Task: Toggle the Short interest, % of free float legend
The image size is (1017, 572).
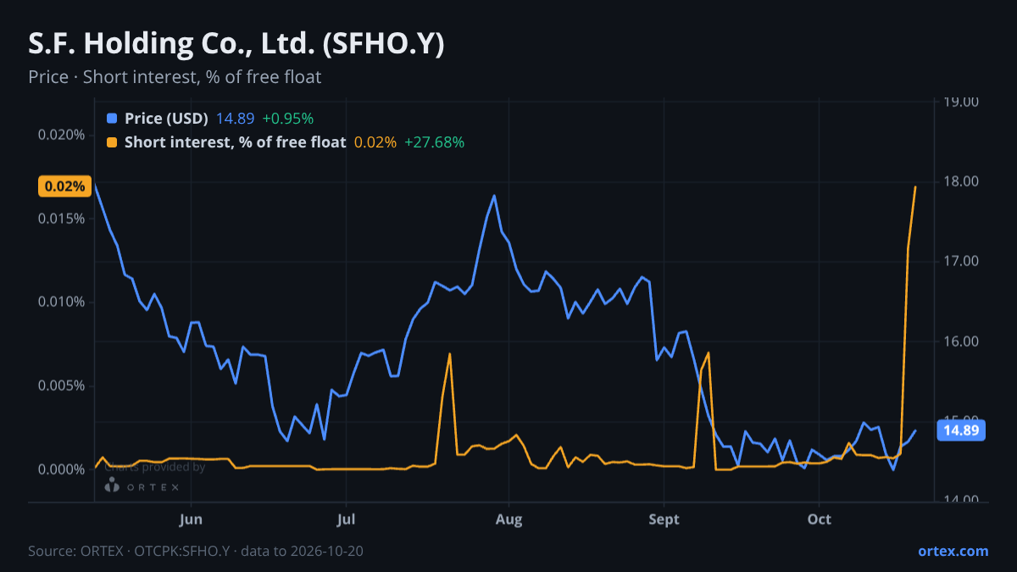Action: tap(235, 142)
